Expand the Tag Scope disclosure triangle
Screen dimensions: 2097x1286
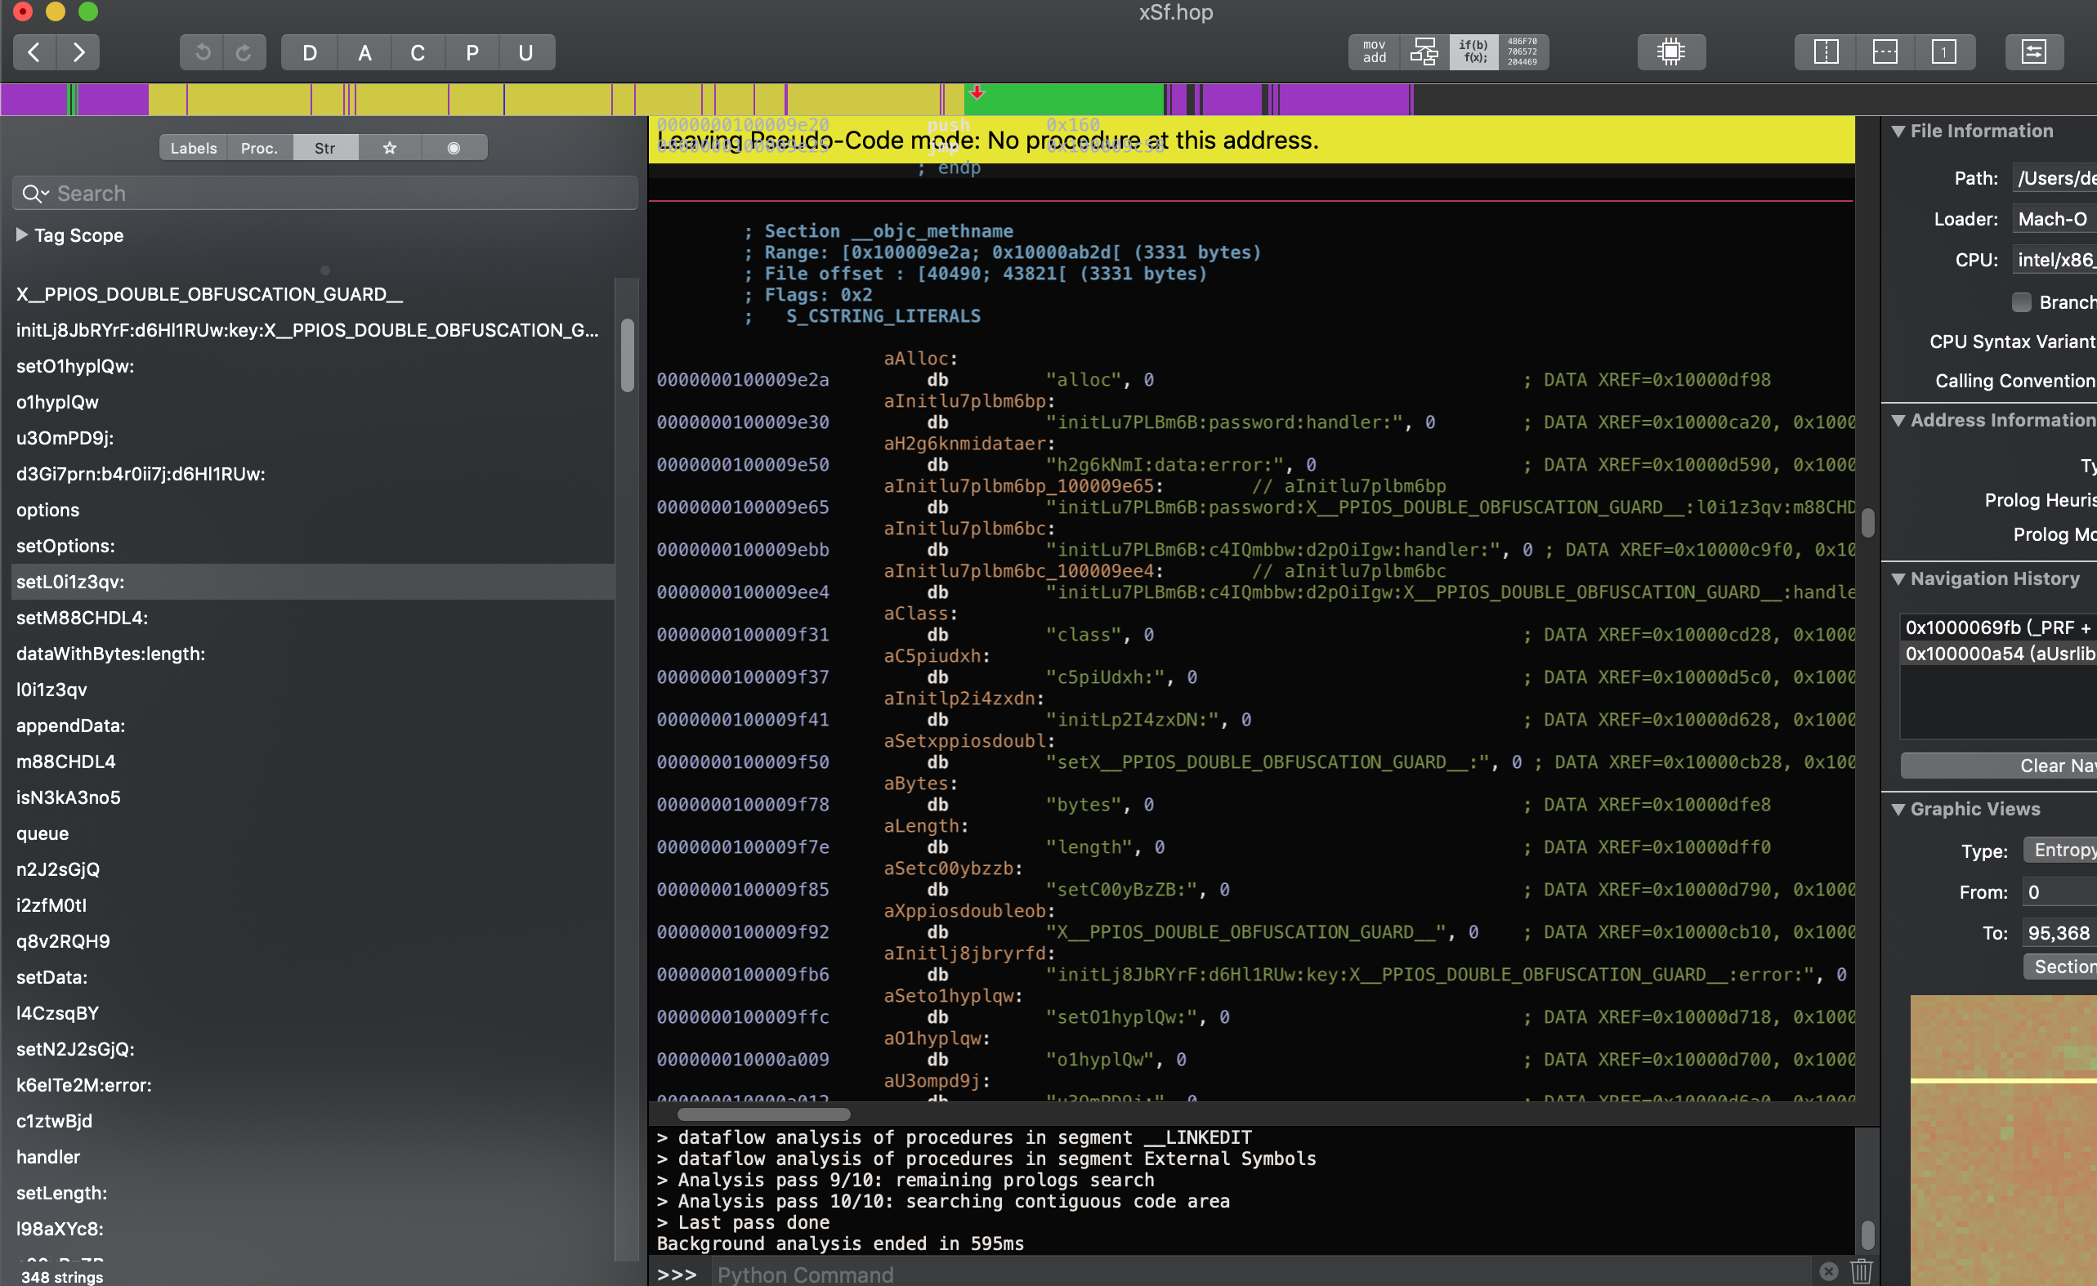pyautogui.click(x=22, y=235)
